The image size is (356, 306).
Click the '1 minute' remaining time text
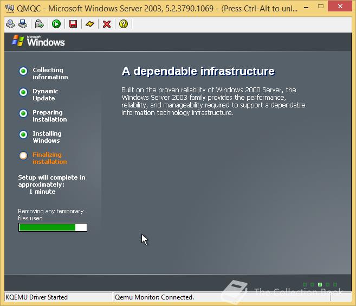(x=42, y=192)
